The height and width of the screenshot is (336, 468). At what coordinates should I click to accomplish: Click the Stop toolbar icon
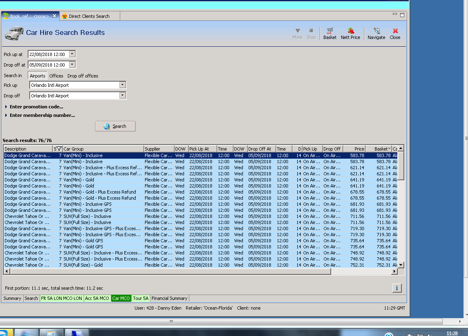point(311,33)
